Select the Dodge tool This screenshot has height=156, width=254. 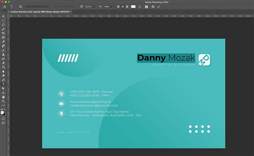pos(3,76)
